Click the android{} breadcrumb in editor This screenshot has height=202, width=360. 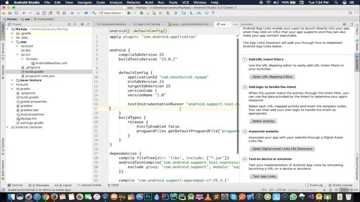click(120, 31)
